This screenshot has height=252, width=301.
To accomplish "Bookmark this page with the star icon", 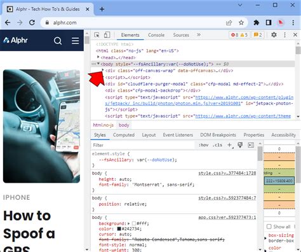I will [241, 23].
